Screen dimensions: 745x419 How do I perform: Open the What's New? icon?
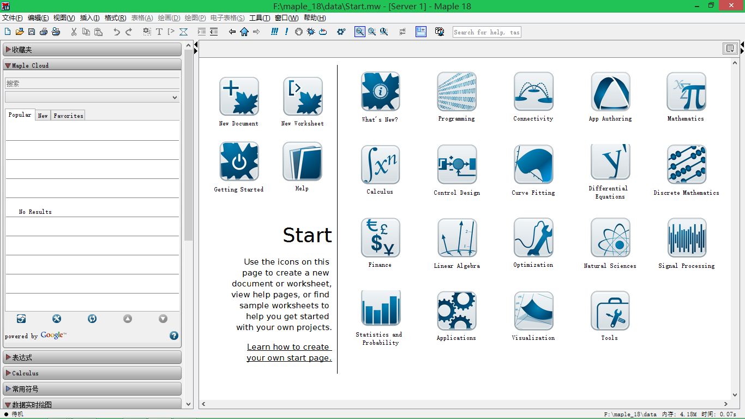coord(380,92)
